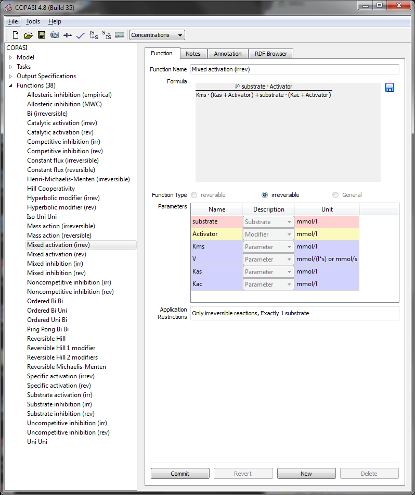Switch to the RDF Browser tab
415x495 pixels.
coord(271,54)
